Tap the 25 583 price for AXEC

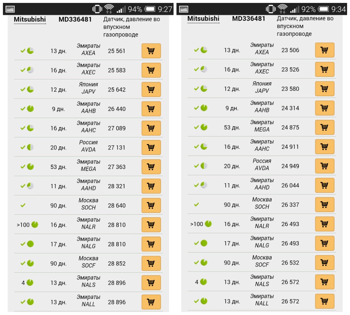tap(117, 70)
